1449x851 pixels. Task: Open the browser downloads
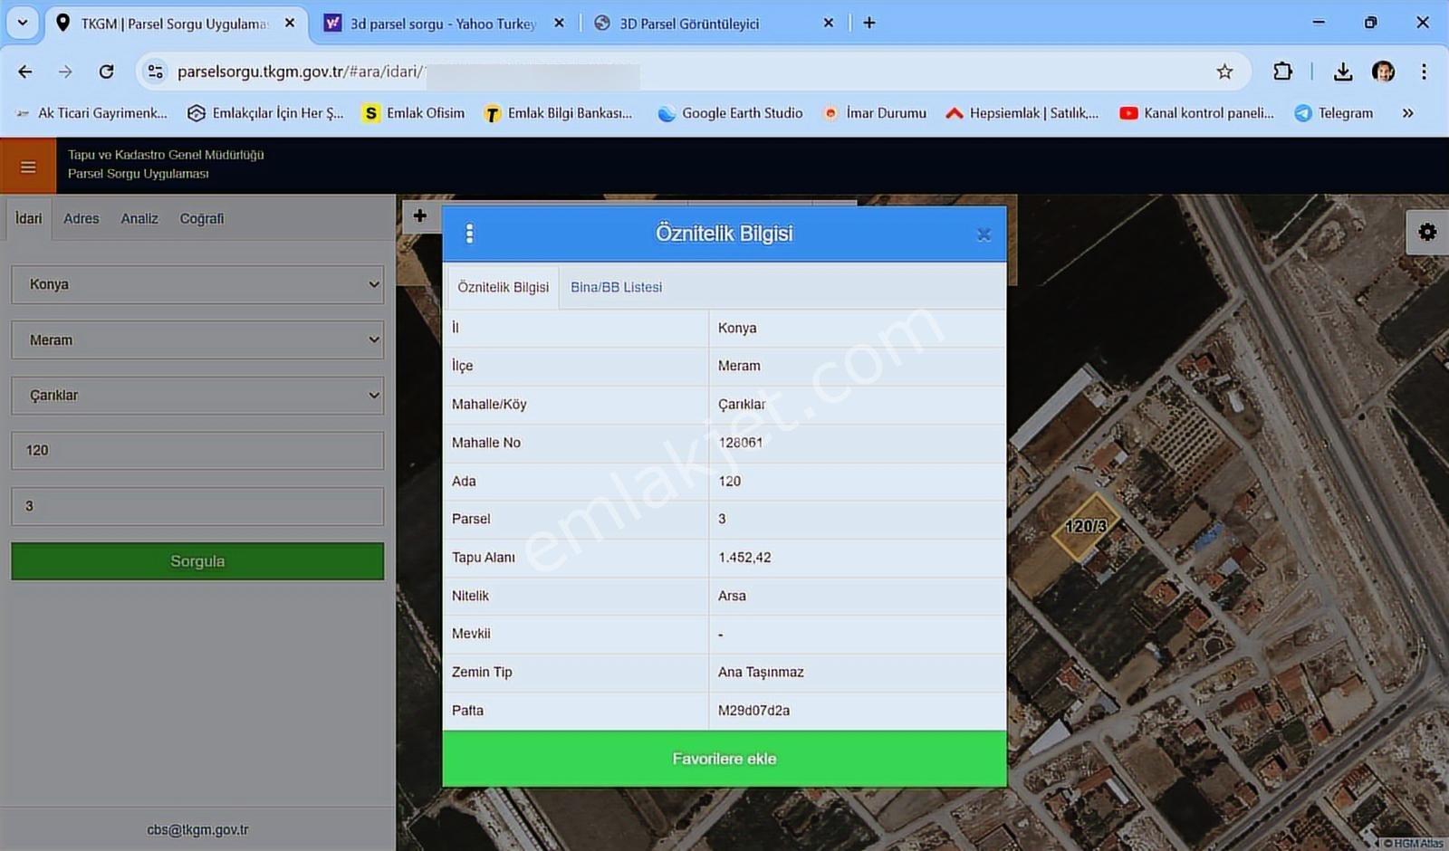tap(1343, 72)
